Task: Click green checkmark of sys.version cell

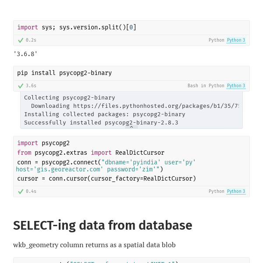Action: pyautogui.click(x=21, y=40)
